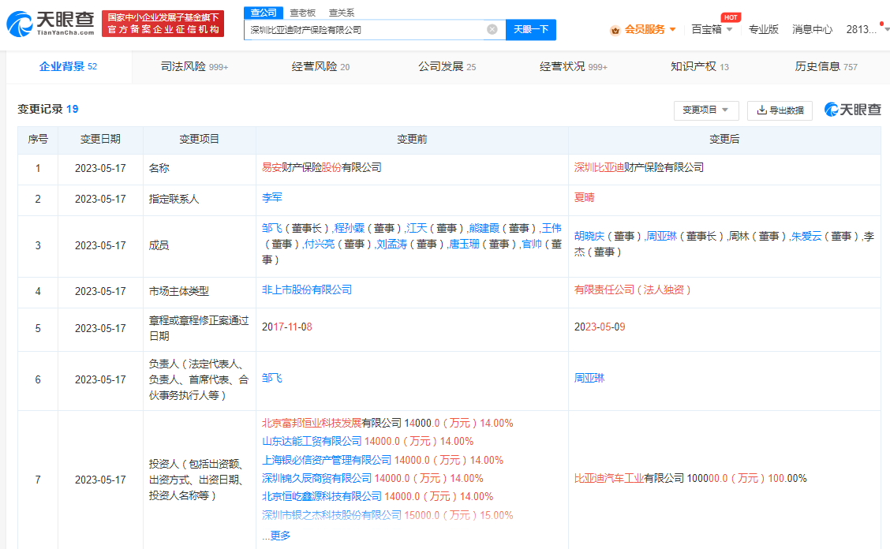Open 上海银必信资产管理有限公司 investor link
The width and height of the screenshot is (890, 549).
click(327, 460)
